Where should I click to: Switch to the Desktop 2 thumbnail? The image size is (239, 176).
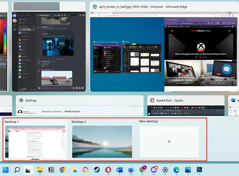click(x=102, y=142)
